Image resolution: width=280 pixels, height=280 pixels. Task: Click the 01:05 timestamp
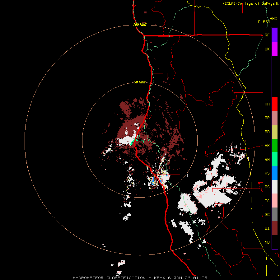pyautogui.click(x=200, y=278)
